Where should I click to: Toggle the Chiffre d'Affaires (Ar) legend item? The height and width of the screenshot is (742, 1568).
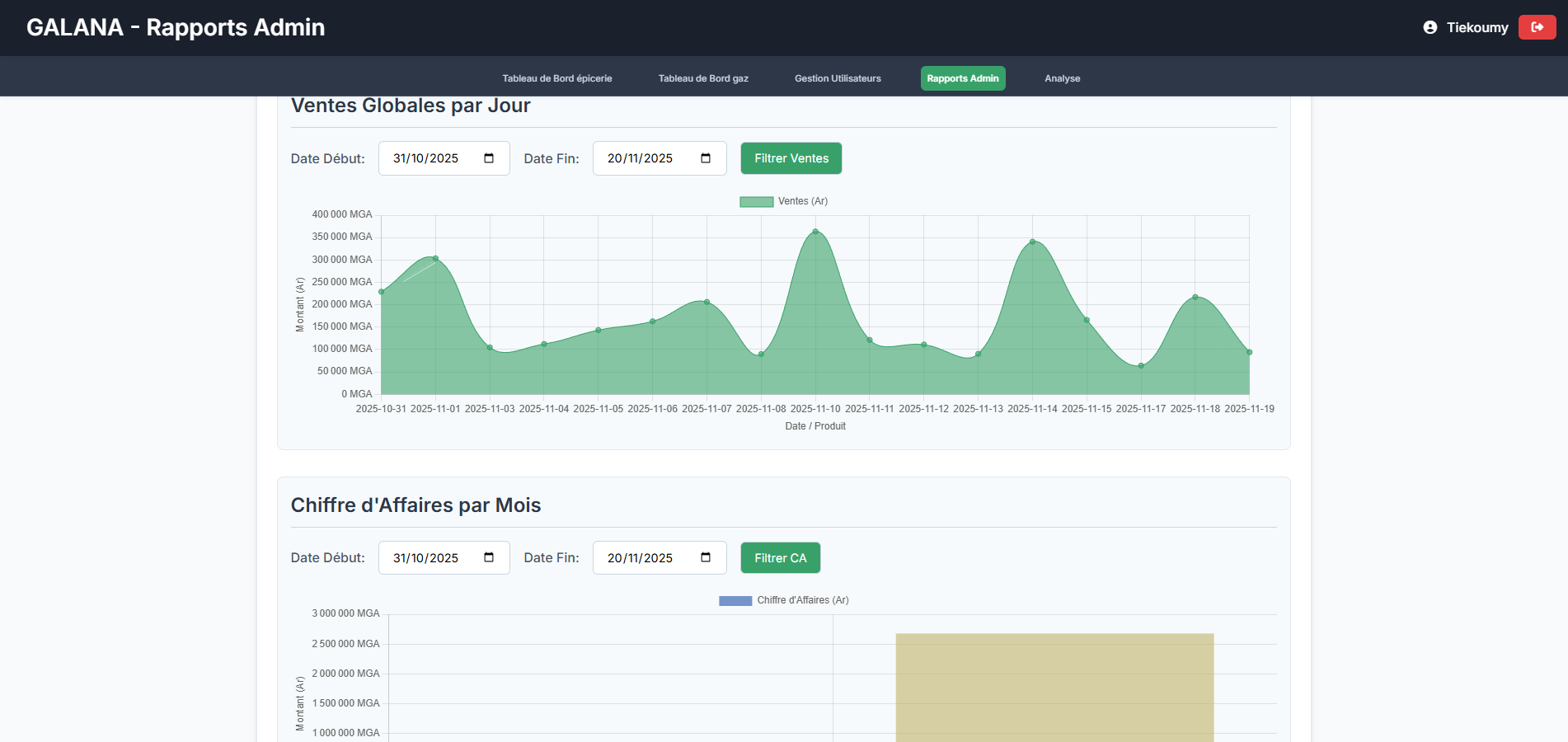[x=783, y=600]
